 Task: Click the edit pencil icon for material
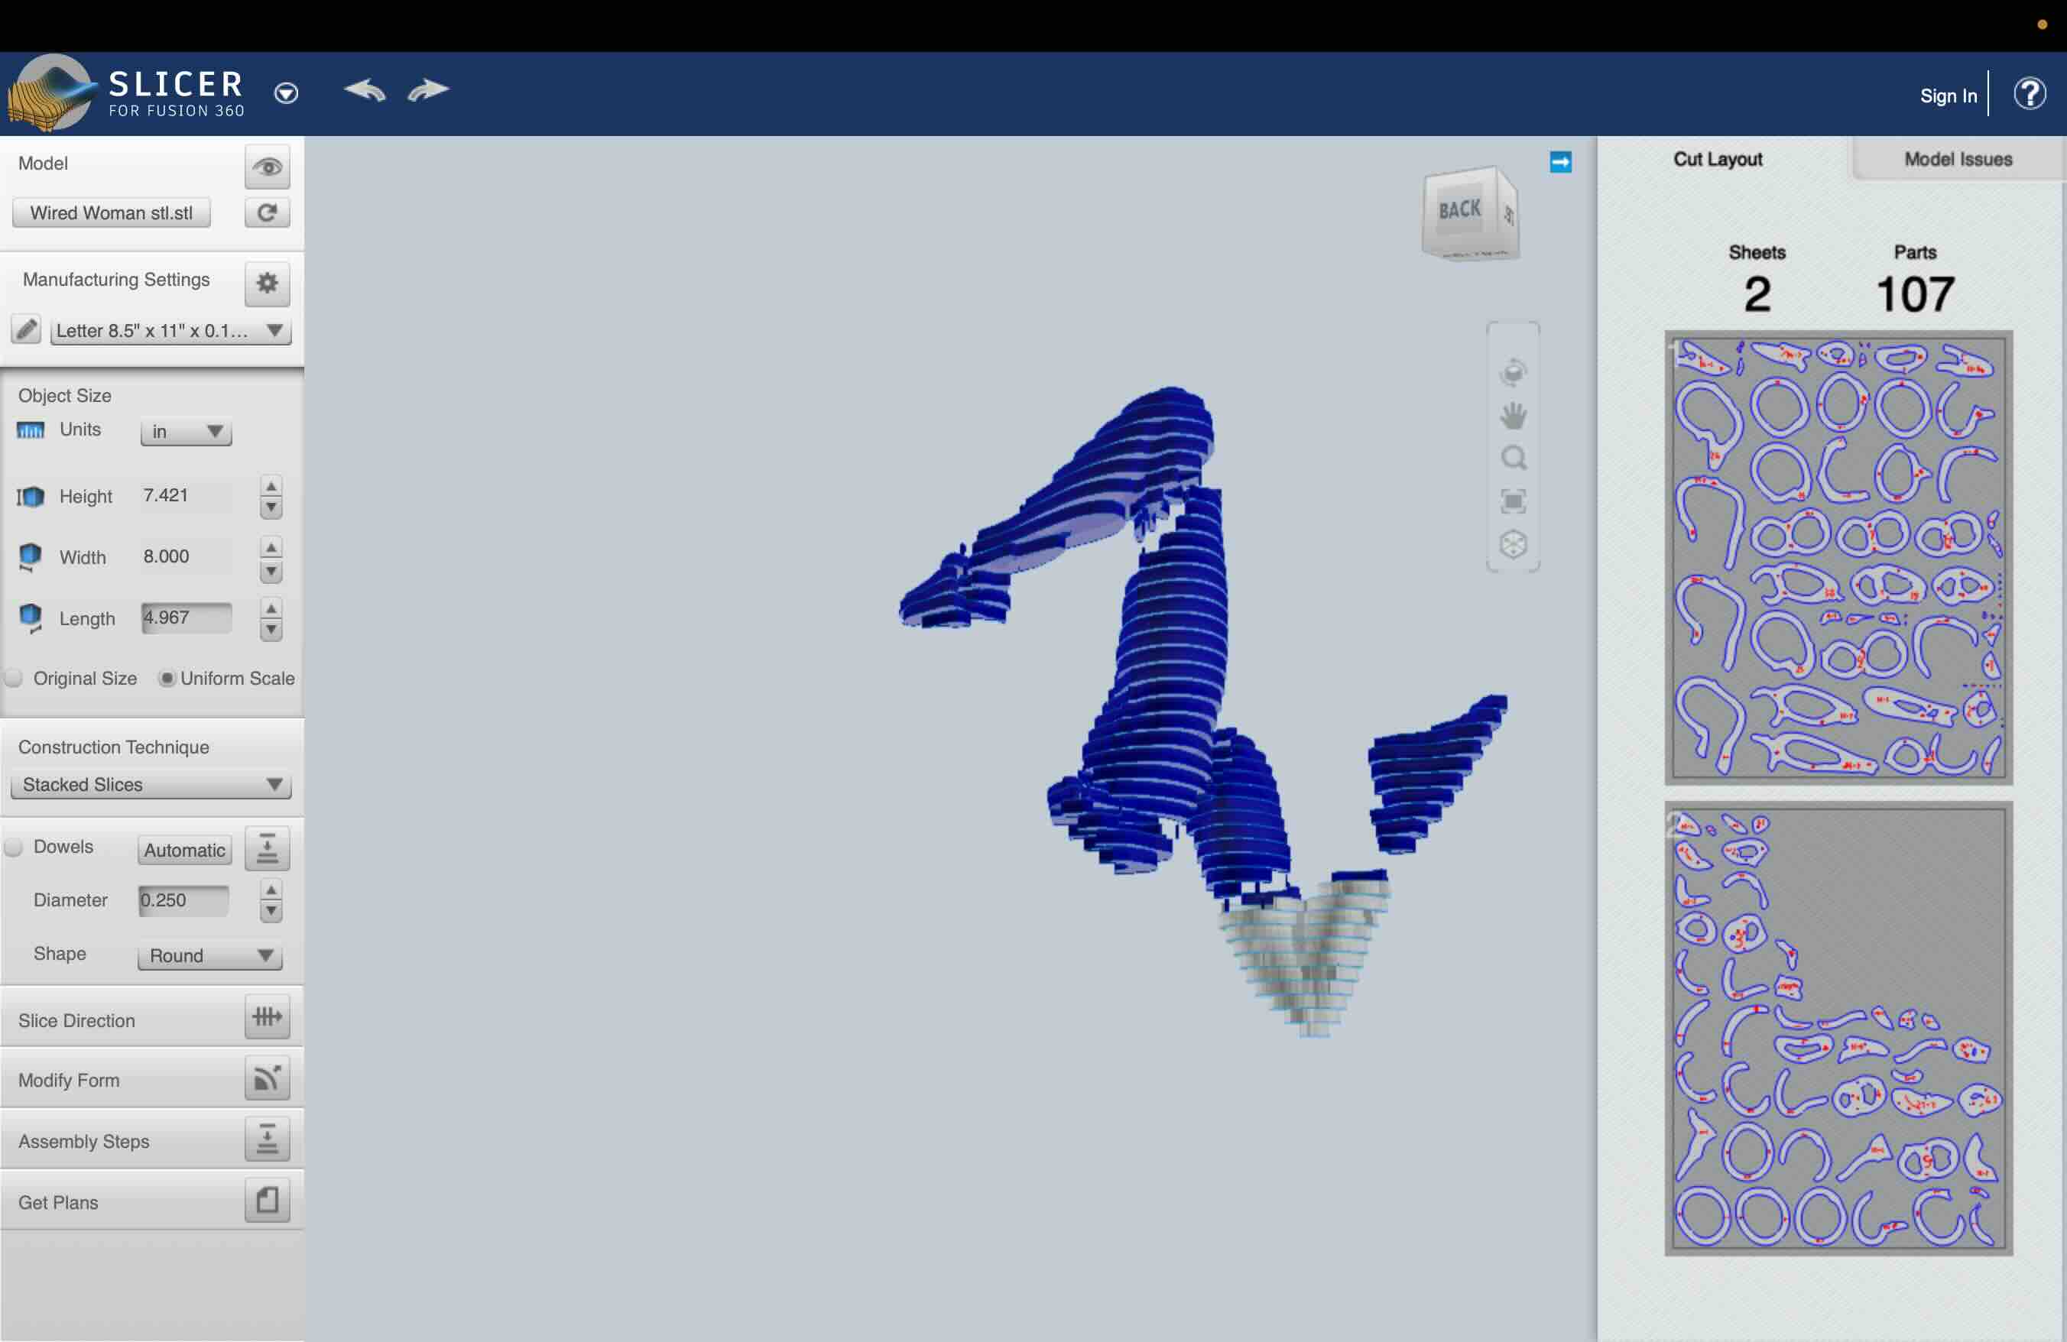26,330
